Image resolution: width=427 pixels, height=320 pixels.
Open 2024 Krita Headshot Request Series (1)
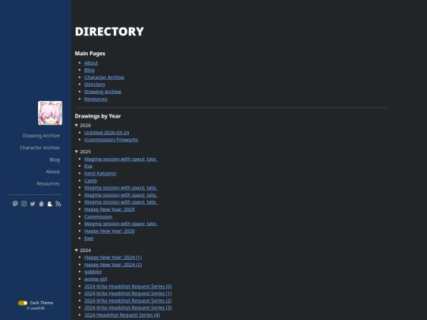coord(128,293)
